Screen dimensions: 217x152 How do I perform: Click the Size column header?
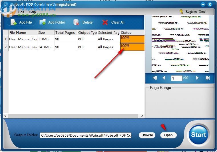[46, 32]
